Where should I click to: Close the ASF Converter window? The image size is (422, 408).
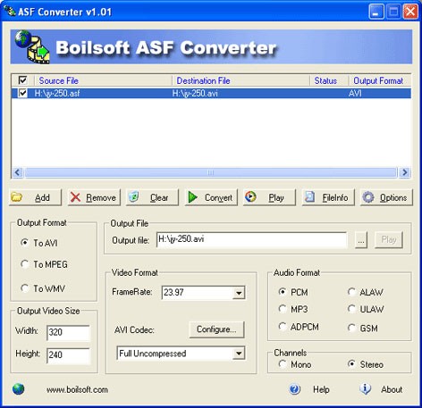point(410,12)
